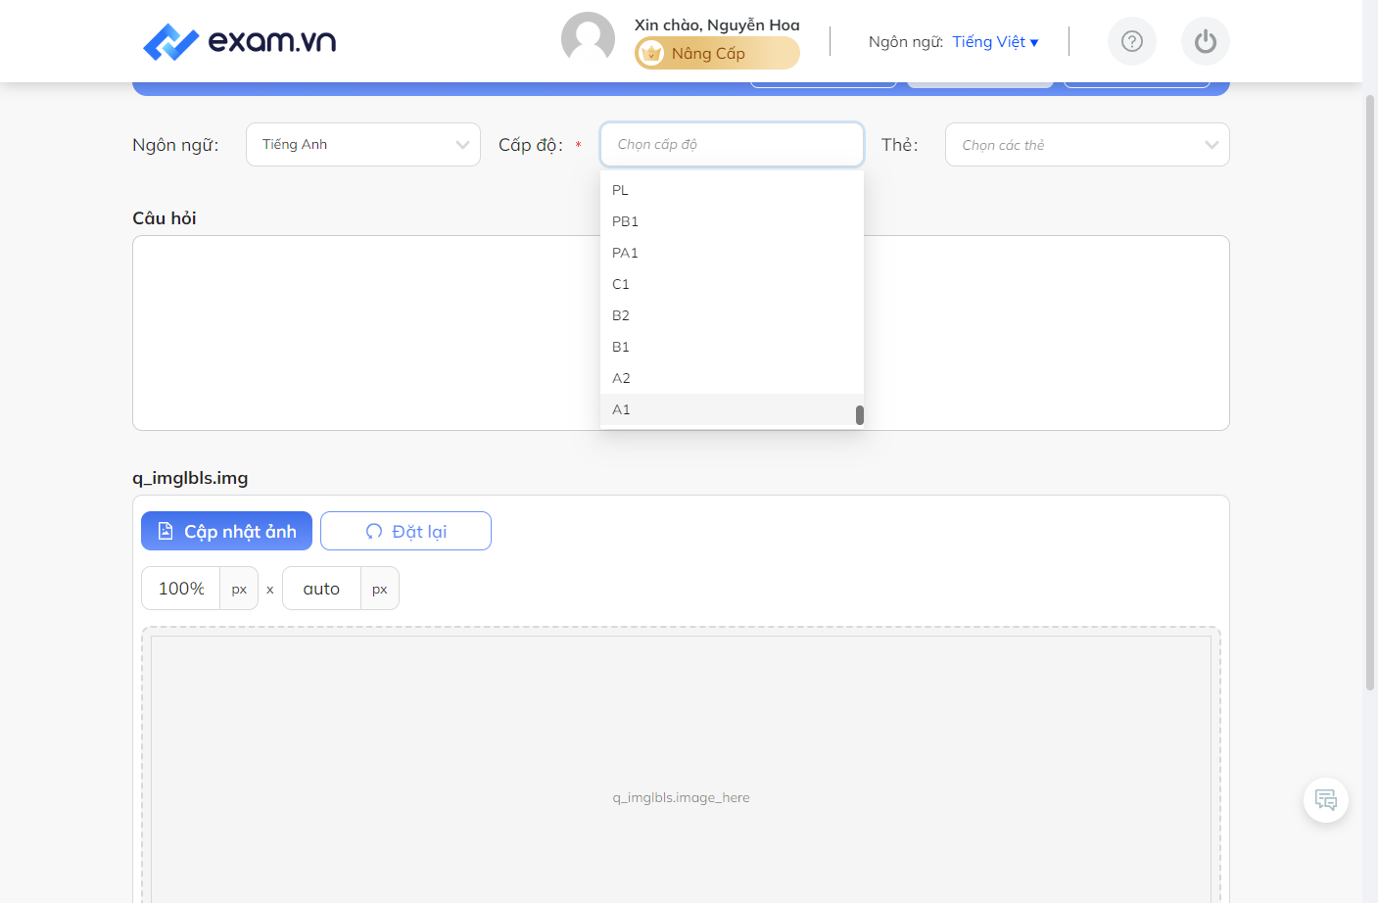Select the A1 level option
The width and height of the screenshot is (1378, 903).
click(x=732, y=409)
